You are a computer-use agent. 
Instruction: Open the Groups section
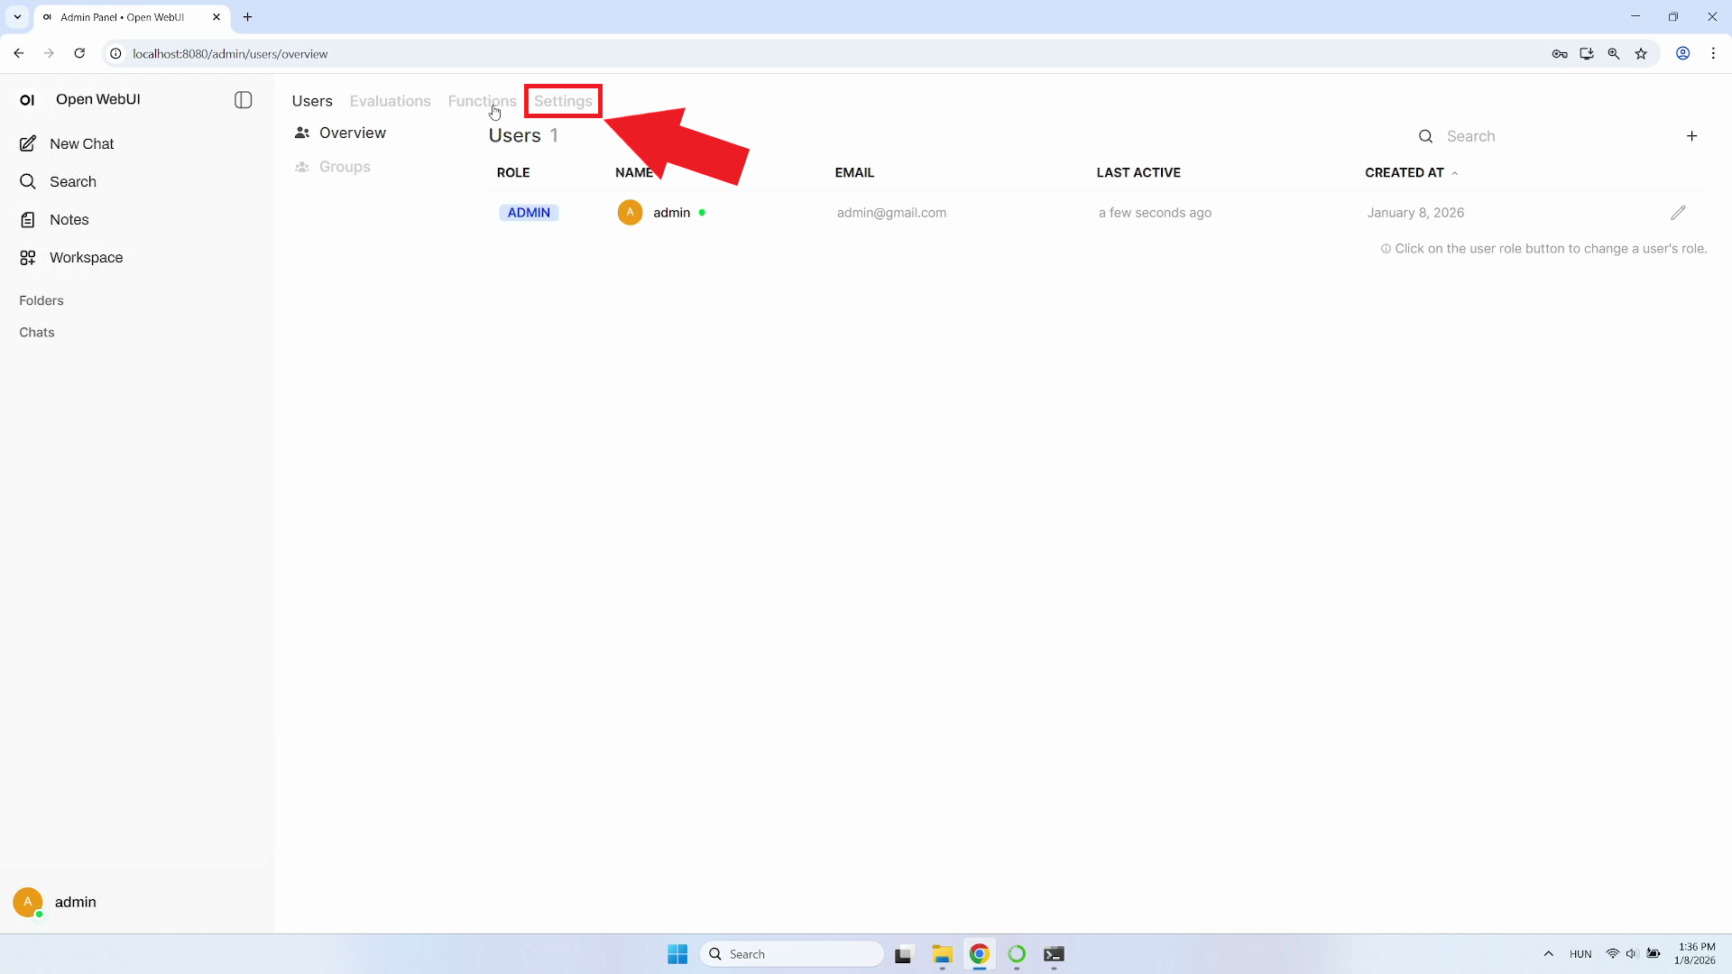point(344,167)
